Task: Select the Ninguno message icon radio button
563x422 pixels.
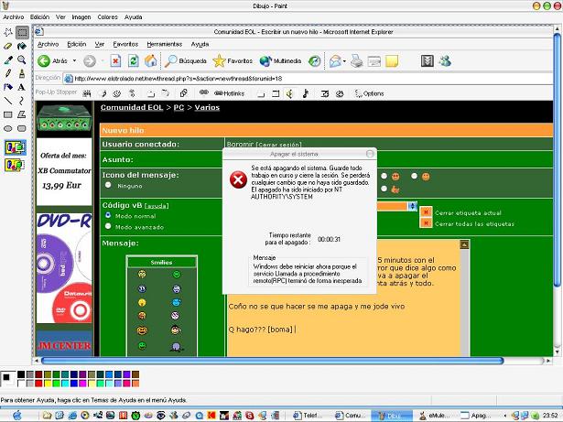Action: pos(108,185)
